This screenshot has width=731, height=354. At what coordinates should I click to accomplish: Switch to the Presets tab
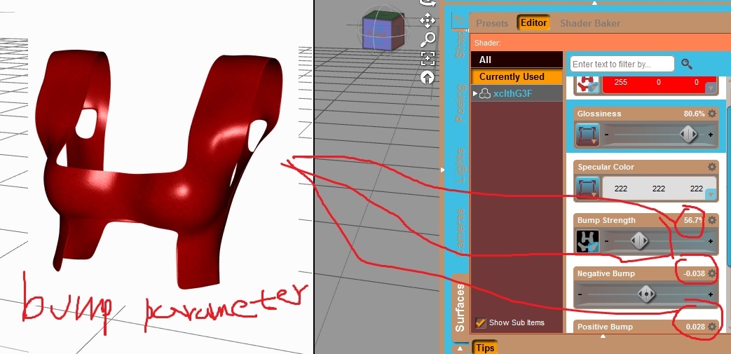tap(492, 23)
